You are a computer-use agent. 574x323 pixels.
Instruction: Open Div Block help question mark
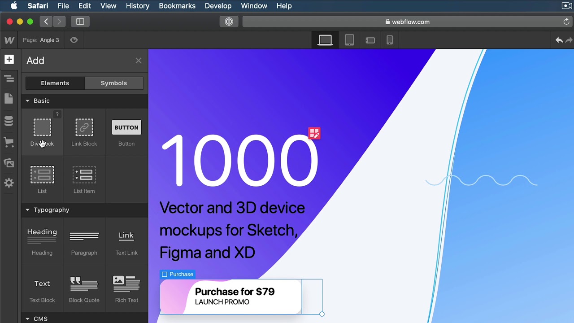click(x=57, y=114)
